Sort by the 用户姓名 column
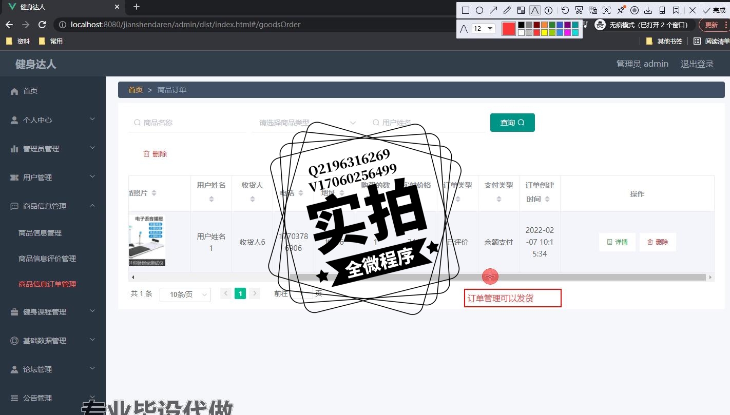Screen dimensions: 730x415 (x=211, y=199)
